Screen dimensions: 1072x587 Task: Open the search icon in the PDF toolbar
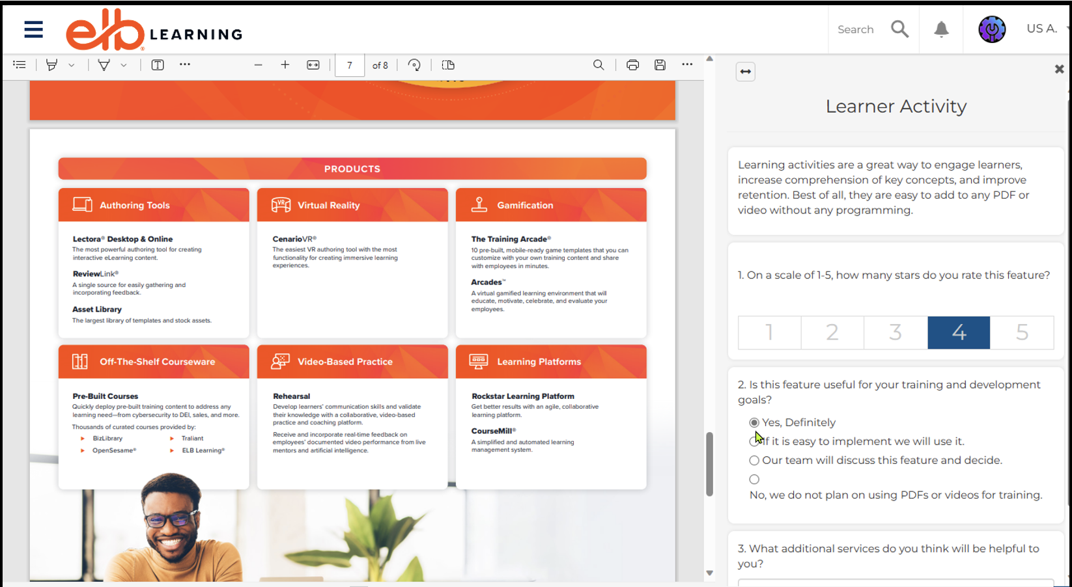(x=599, y=64)
